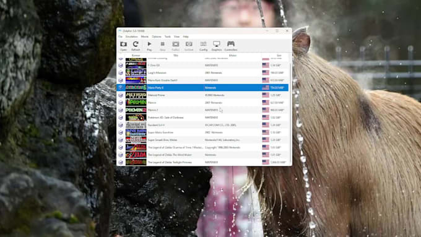Viewport: 421px width, 237px height.
Task: Sort list by Title column header
Action: click(x=176, y=56)
